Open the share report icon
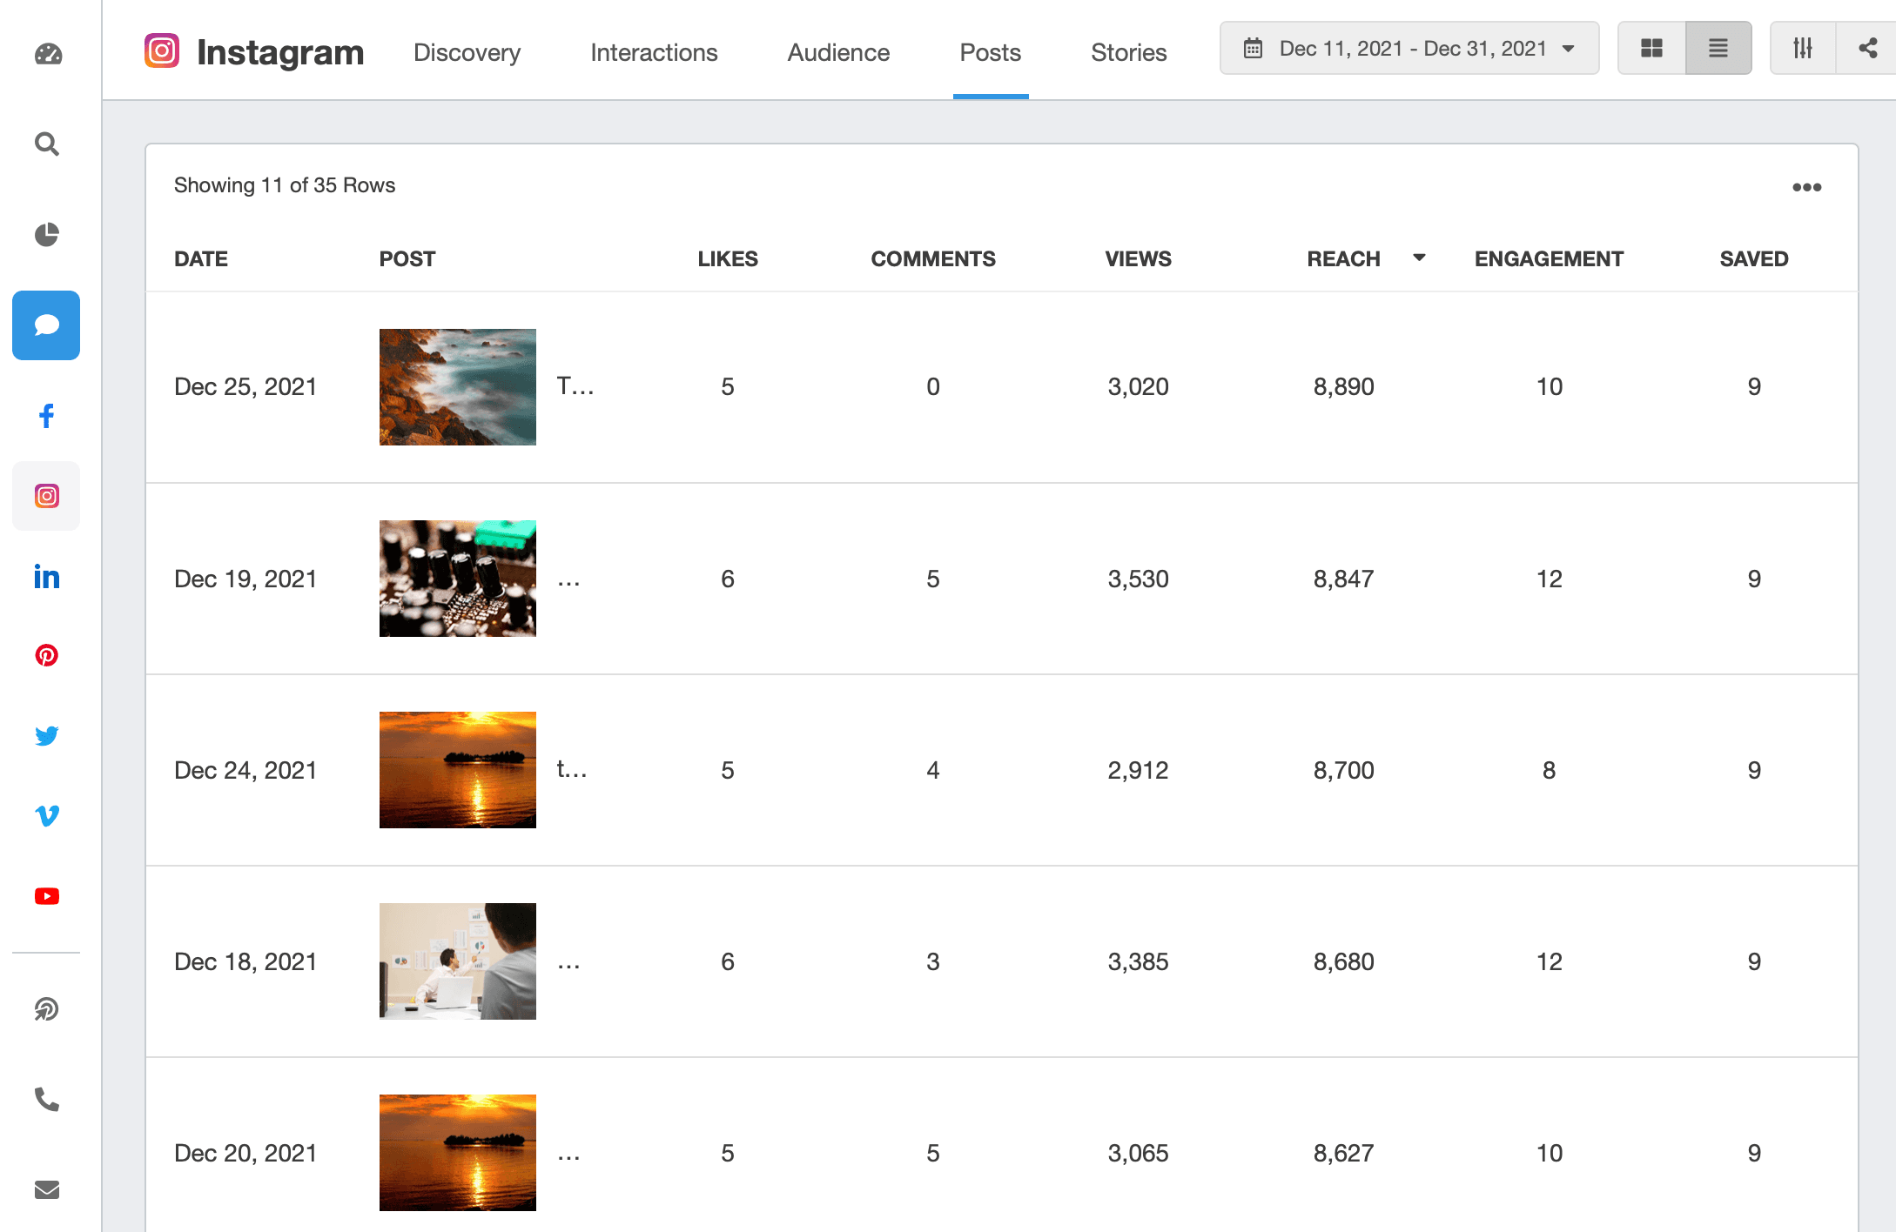This screenshot has width=1896, height=1232. pos(1868,48)
